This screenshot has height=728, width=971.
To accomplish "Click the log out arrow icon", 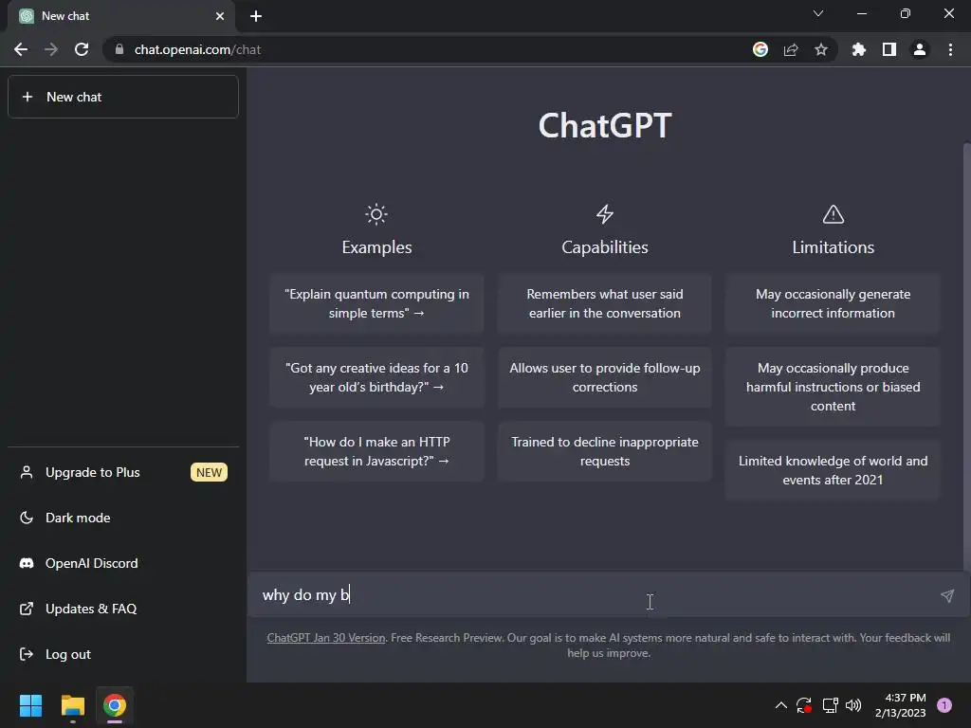I will pos(27,654).
